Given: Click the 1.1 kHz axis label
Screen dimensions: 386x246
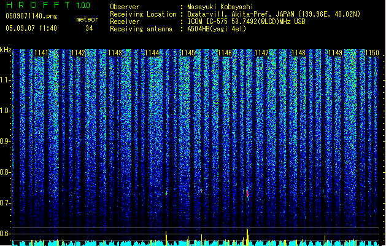Looking at the screenshot, I should pos(6,80).
